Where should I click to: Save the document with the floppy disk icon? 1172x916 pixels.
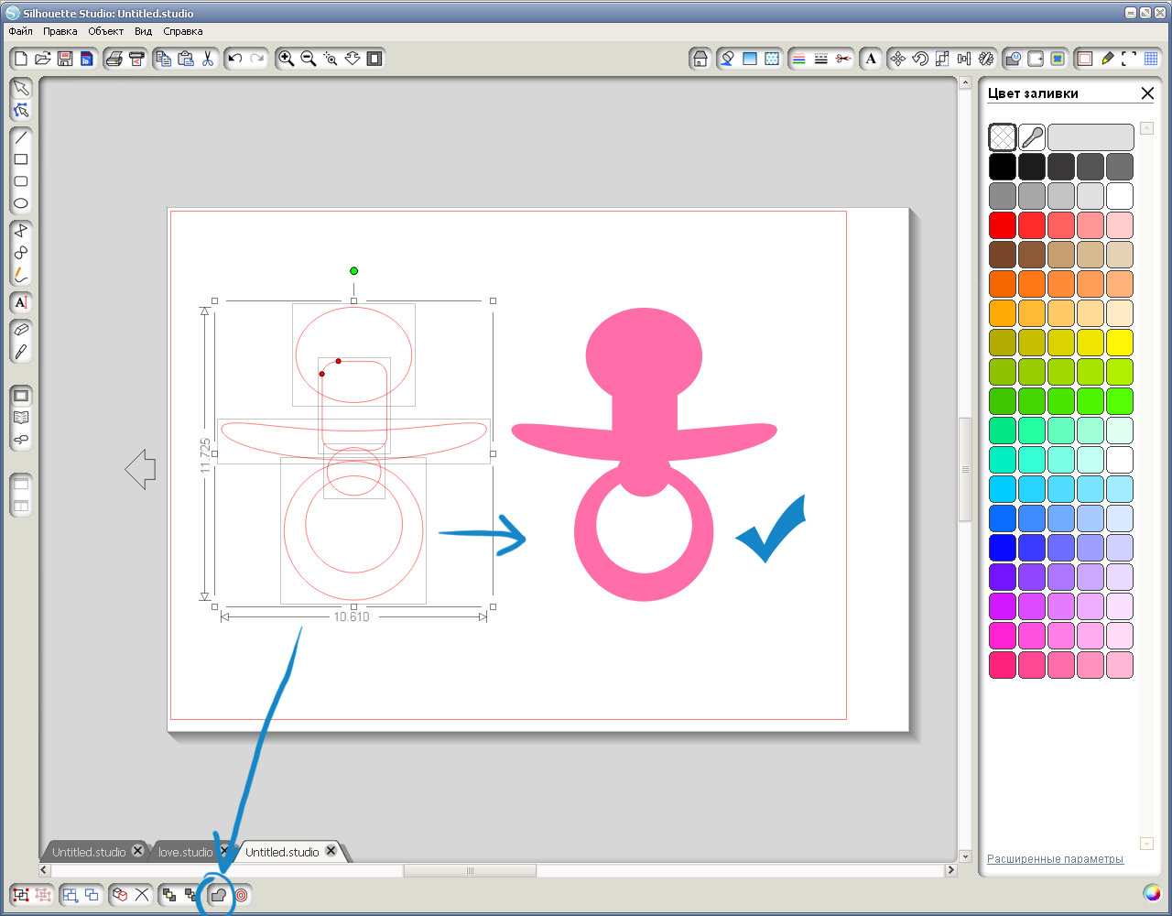64,59
